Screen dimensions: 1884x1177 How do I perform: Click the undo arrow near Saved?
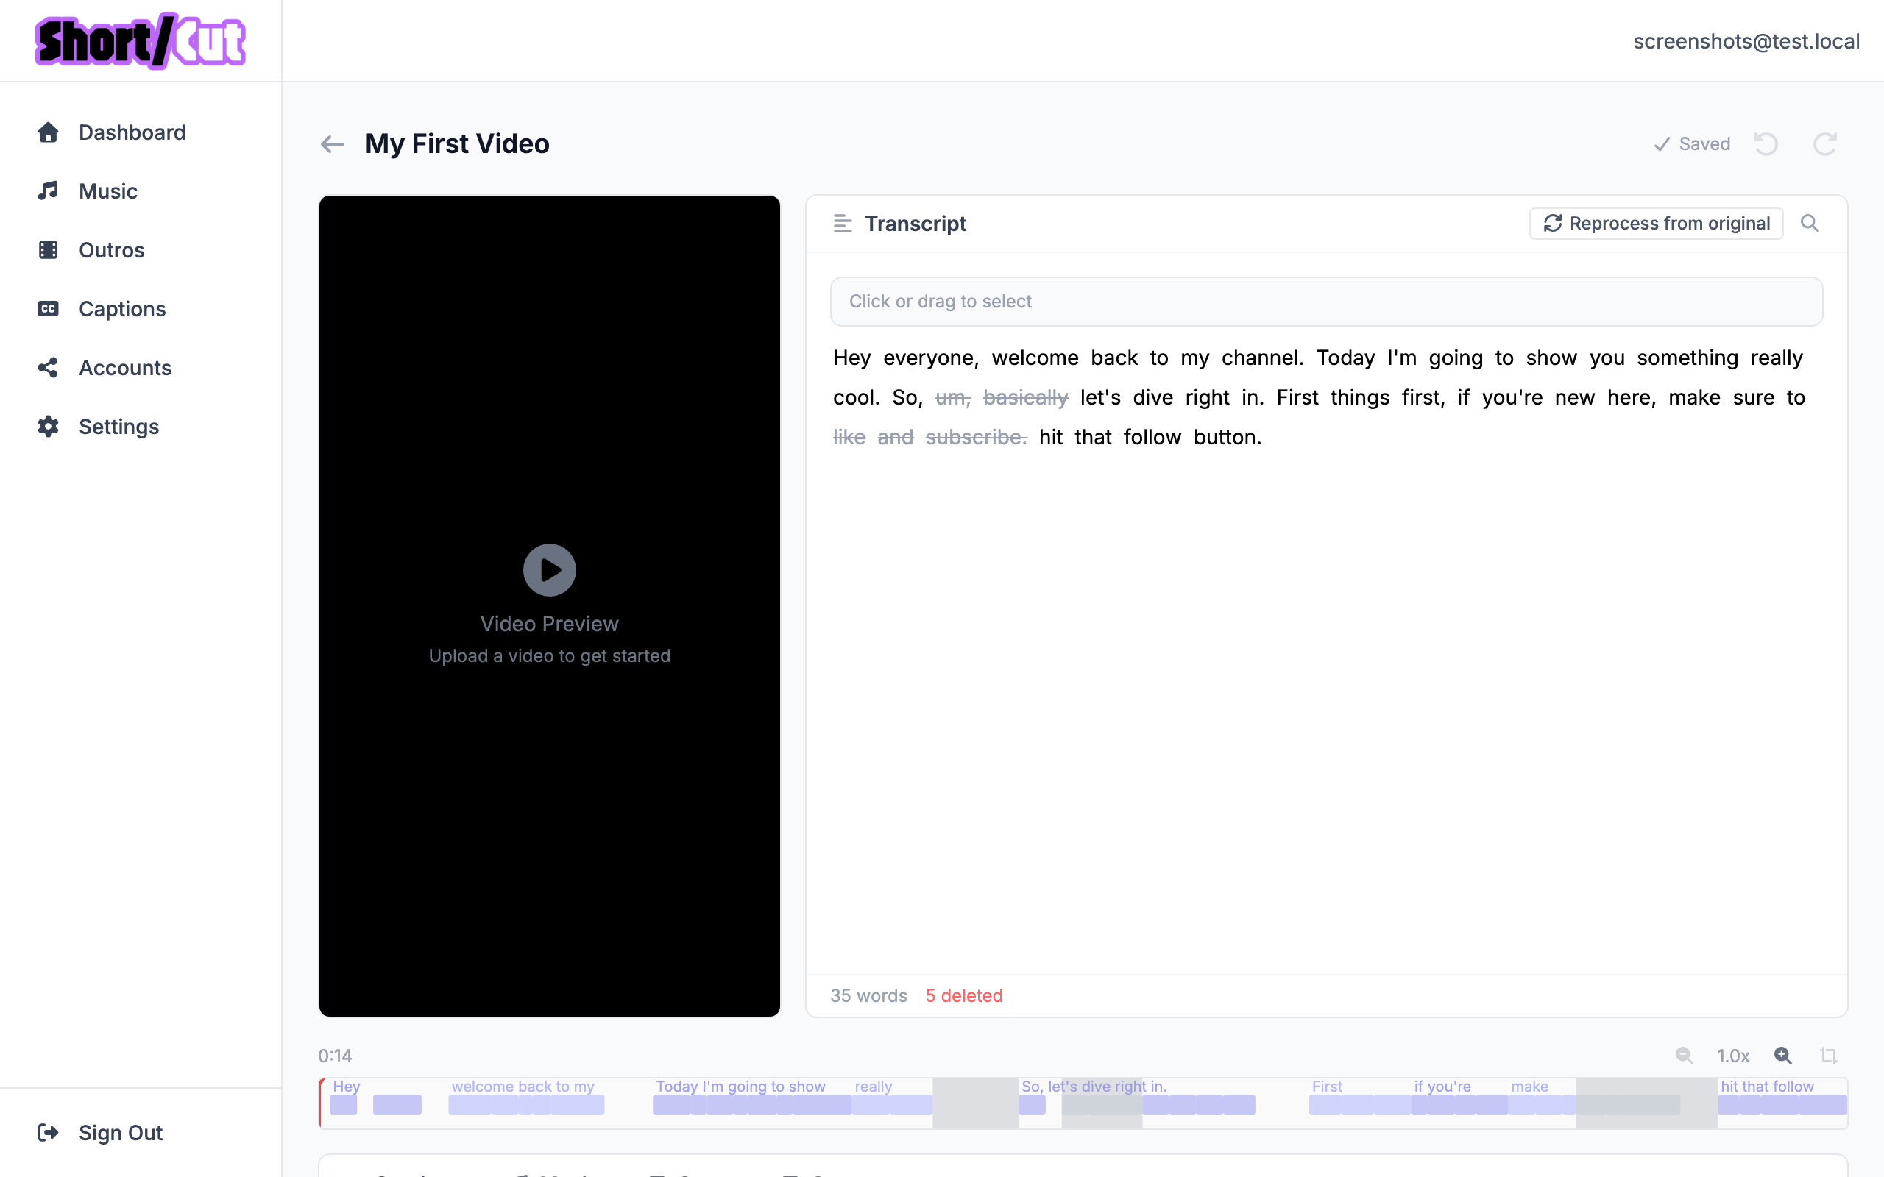pyautogui.click(x=1766, y=144)
